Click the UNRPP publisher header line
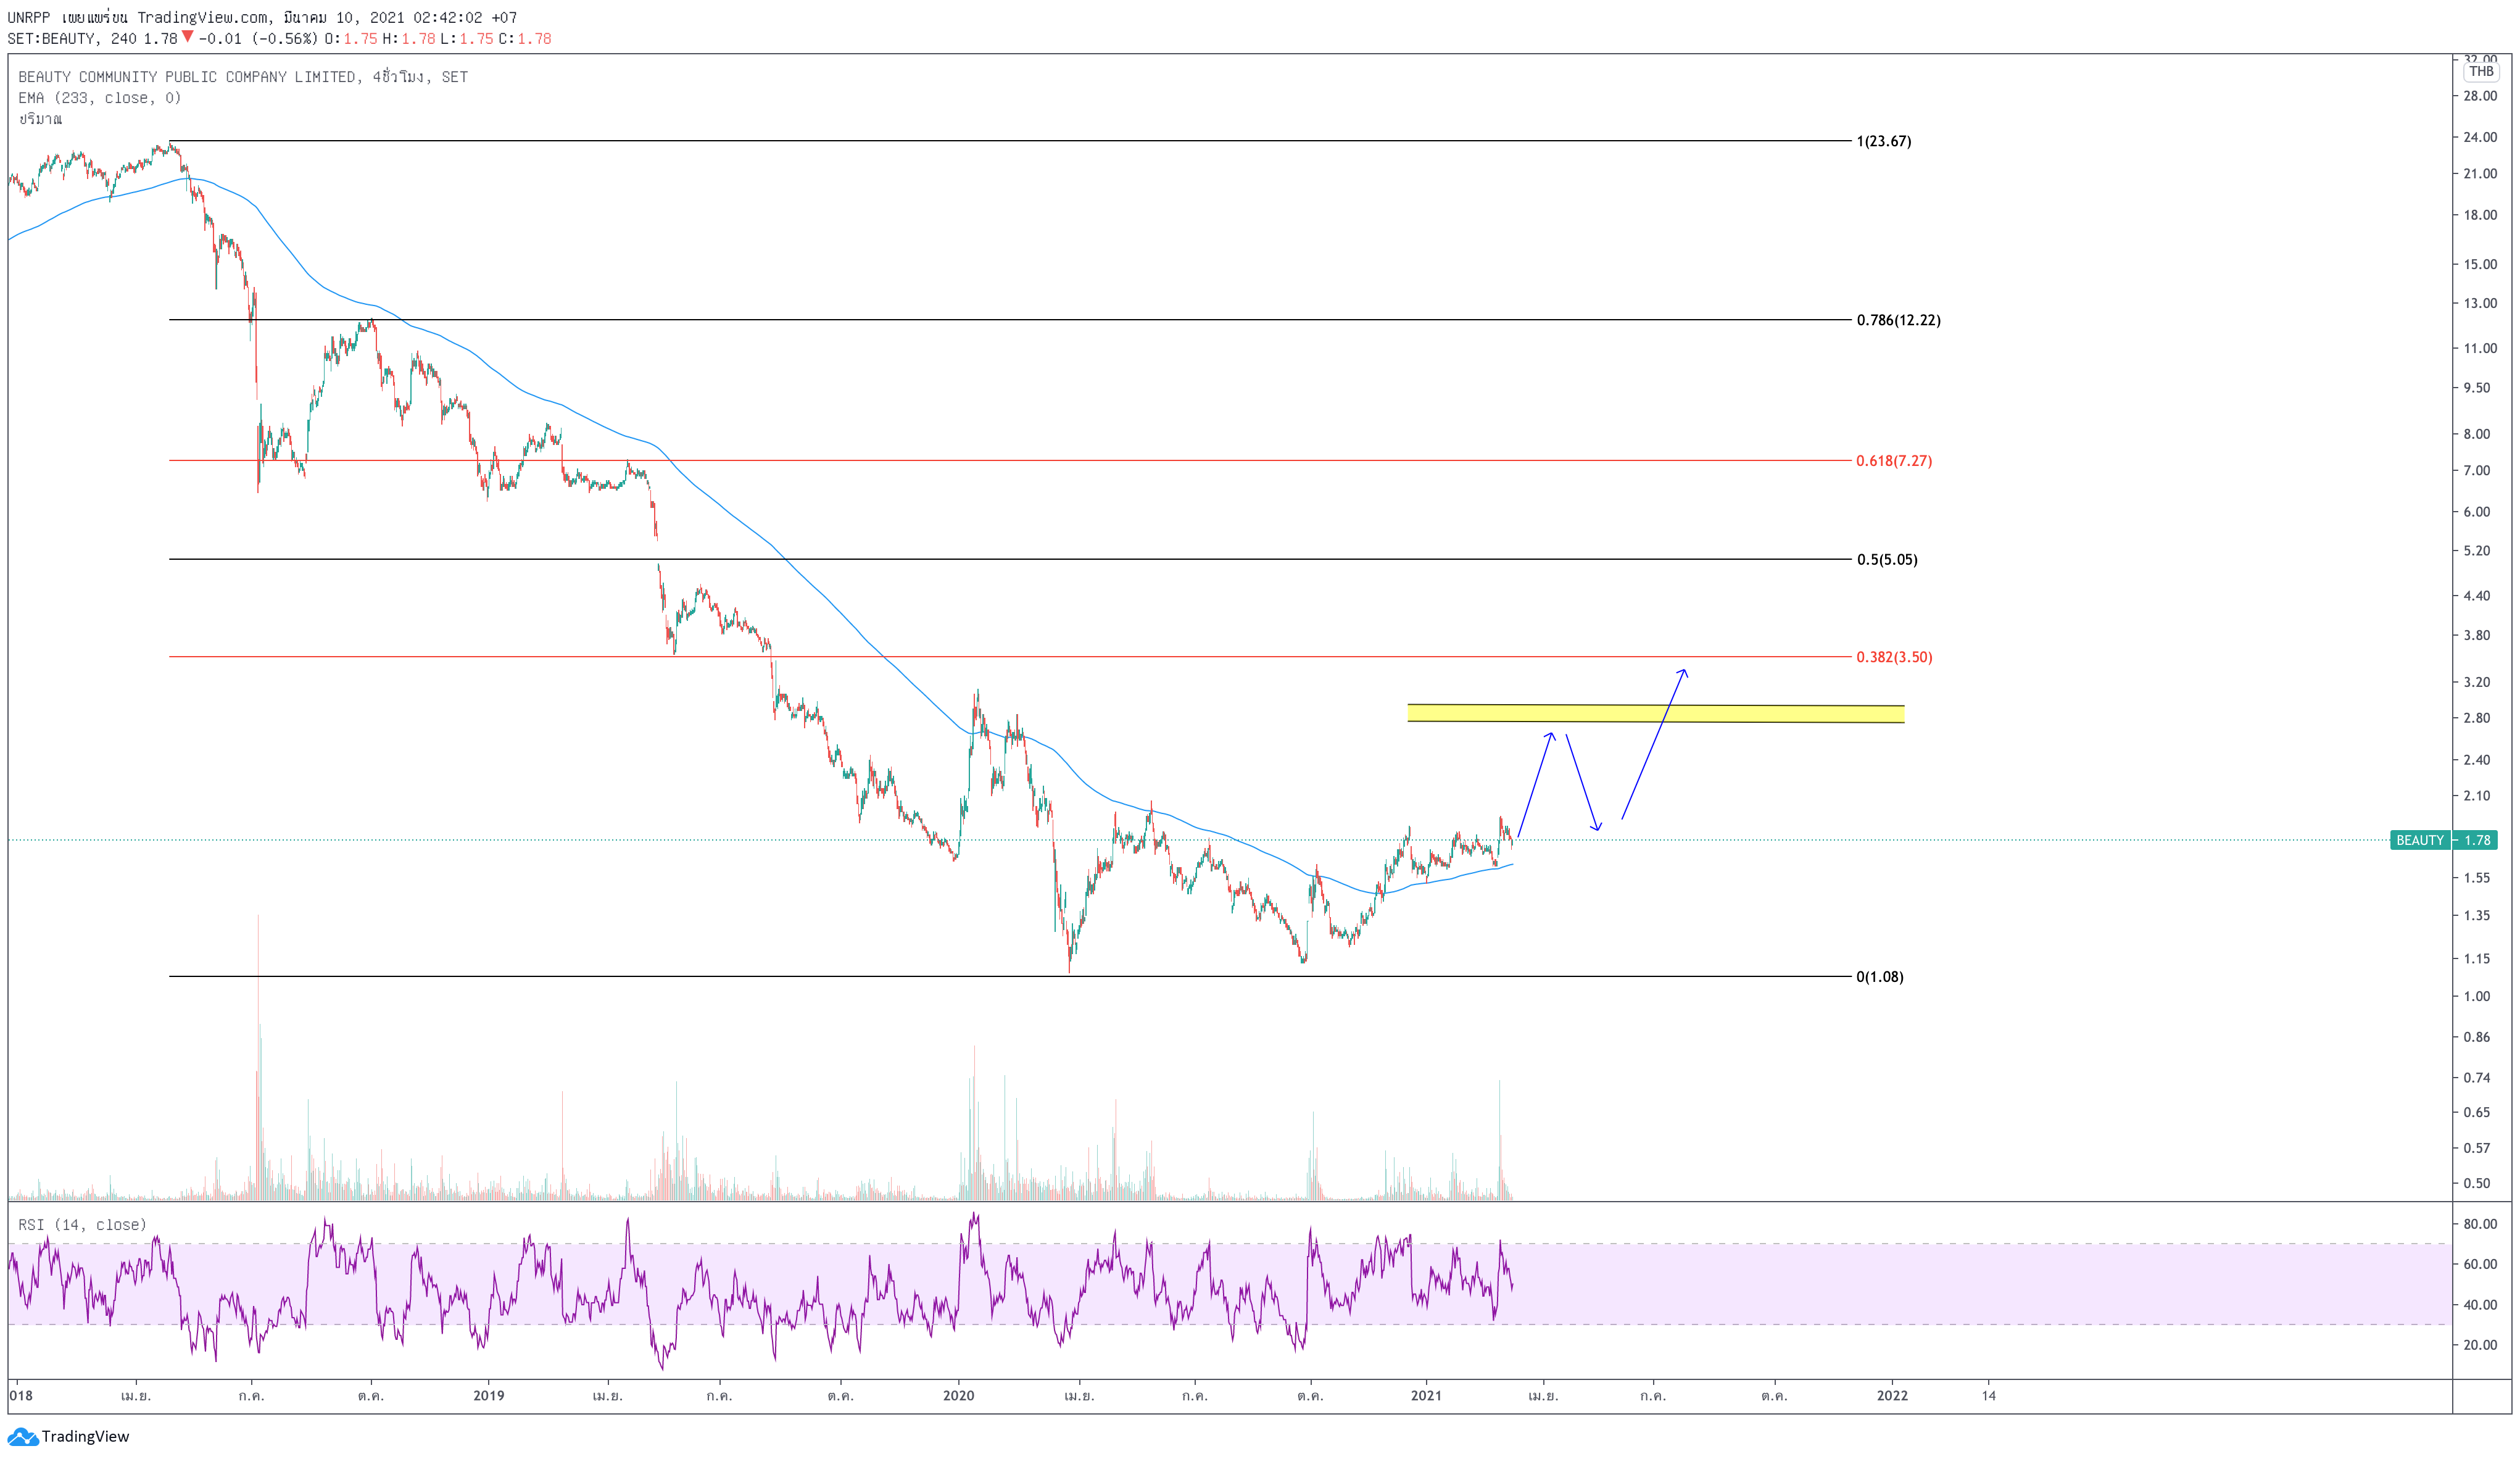2520x1459 pixels. [x=262, y=17]
